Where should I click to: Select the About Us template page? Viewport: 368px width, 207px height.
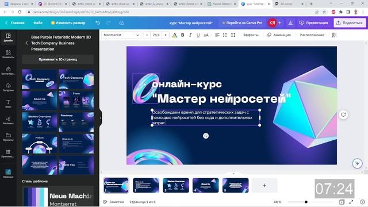pyautogui.click(x=40, y=101)
